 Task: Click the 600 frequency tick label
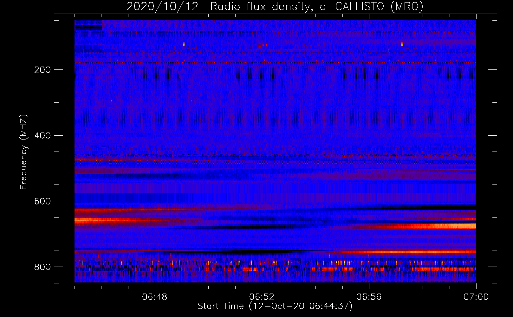click(x=42, y=202)
